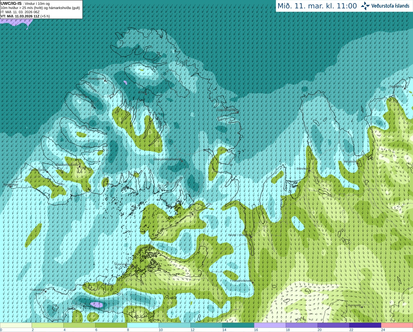This screenshot has width=413, height=332.
Task: Click the legend scale number 16
Action: click(x=256, y=330)
